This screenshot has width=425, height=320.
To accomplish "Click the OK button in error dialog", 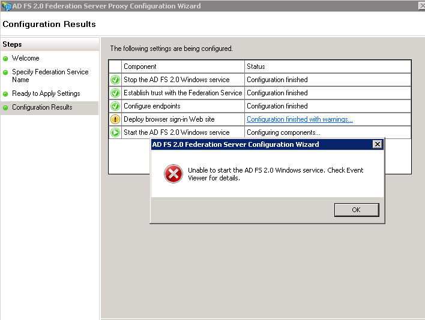I will 357,210.
